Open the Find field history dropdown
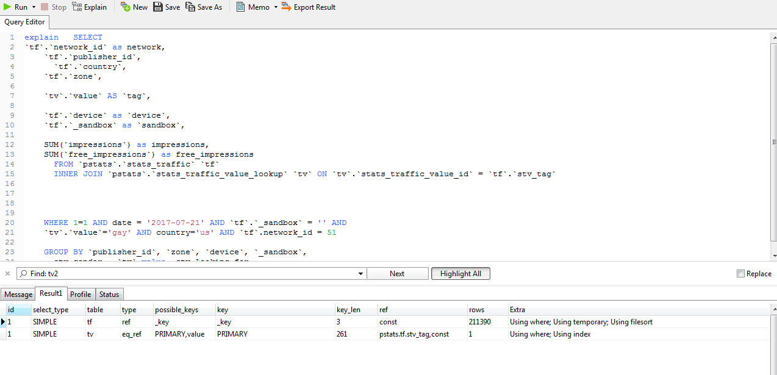777x375 pixels. (360, 274)
